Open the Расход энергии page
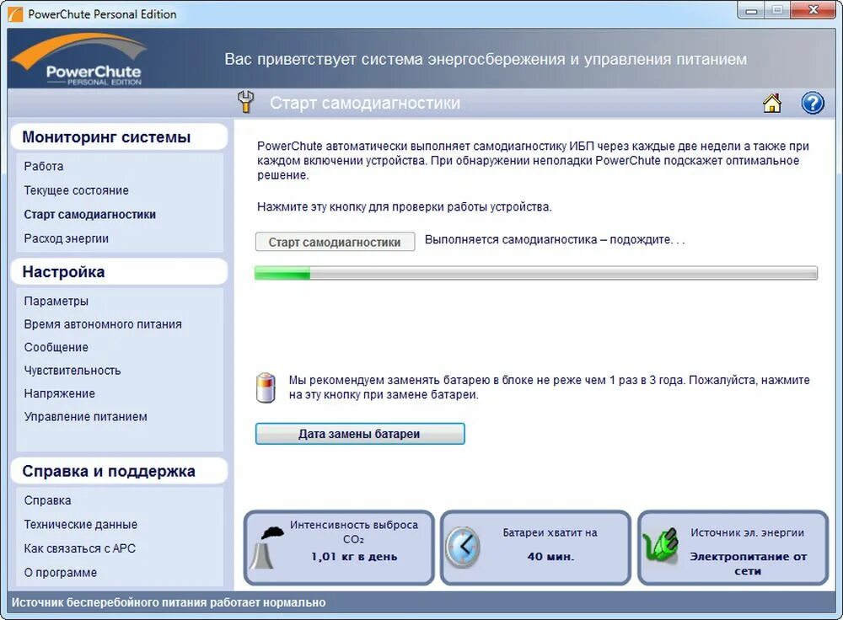Viewport: 843px width, 620px height. coord(66,238)
